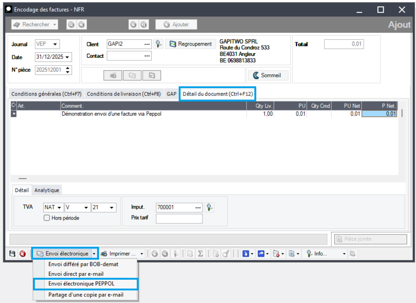This screenshot has width=416, height=303.
Task: Click the save floppy disk icon
Action: coord(12,254)
